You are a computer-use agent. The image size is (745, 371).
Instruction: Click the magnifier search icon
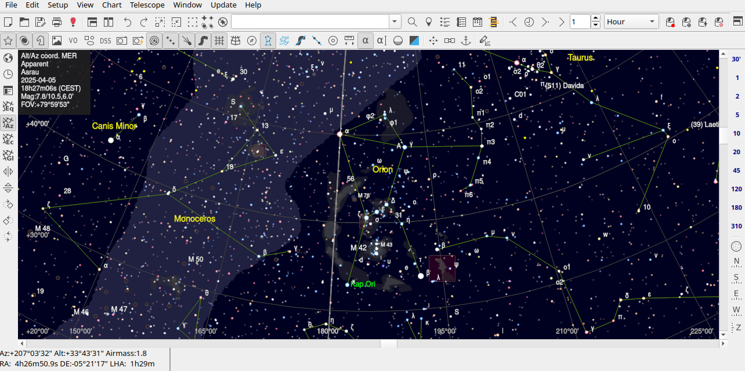(x=412, y=22)
